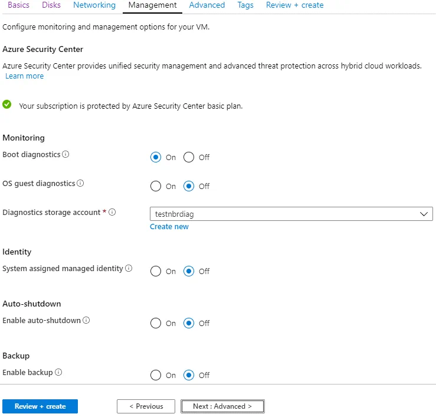Enable System assigned managed identity On option
Viewport: 436px width, 417px height.
[x=156, y=271]
